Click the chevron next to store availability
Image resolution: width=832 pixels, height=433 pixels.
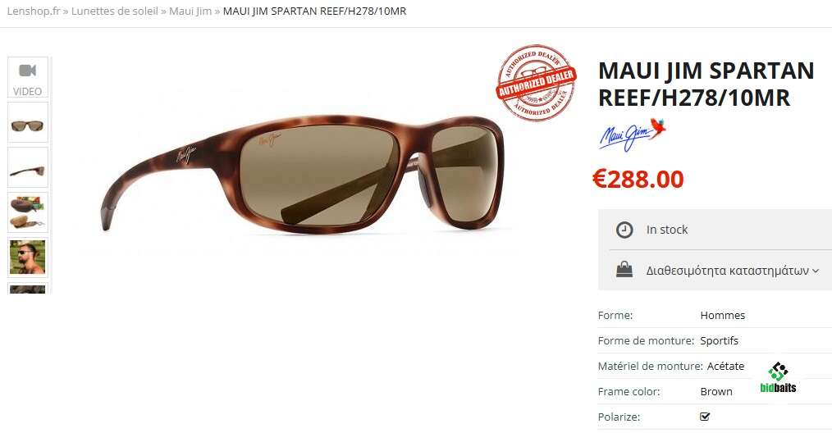click(815, 271)
